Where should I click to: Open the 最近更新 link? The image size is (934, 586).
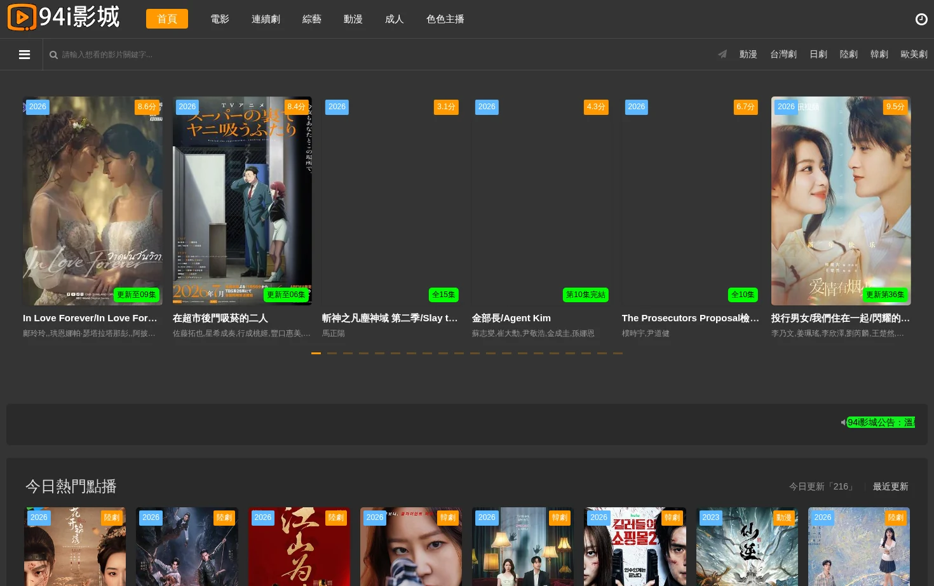pos(891,486)
